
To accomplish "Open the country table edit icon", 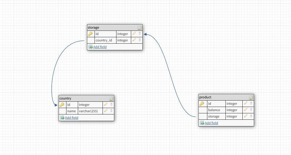I will (x=111, y=99).
